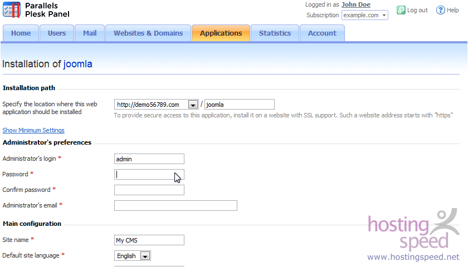The image size is (468, 267).
Task: Click the Parallels Plesk Panel title text
Action: point(47,10)
